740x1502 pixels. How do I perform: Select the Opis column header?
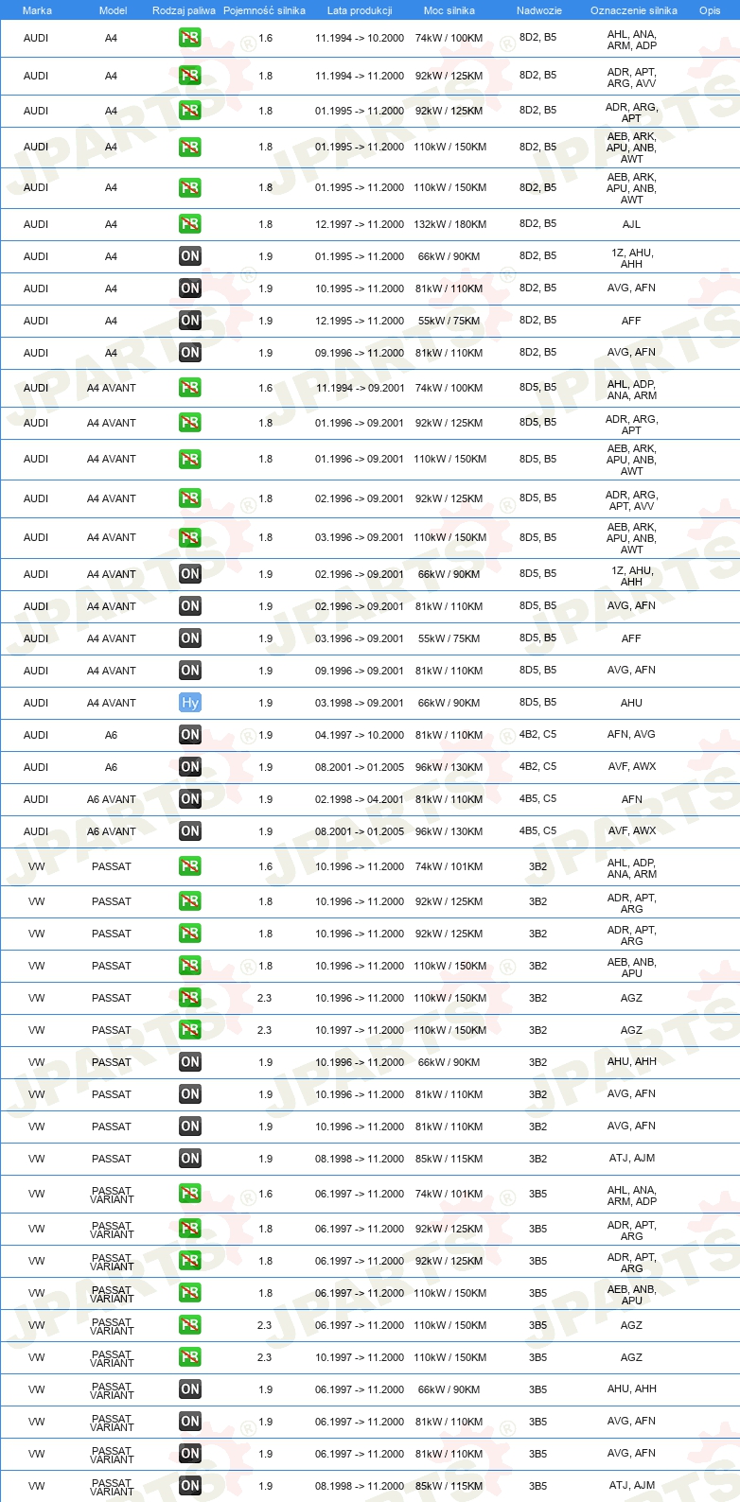click(x=710, y=10)
